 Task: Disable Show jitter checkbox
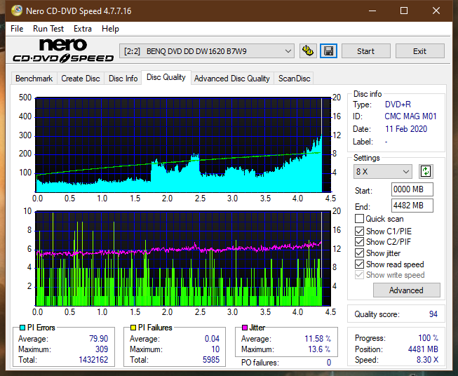click(359, 253)
